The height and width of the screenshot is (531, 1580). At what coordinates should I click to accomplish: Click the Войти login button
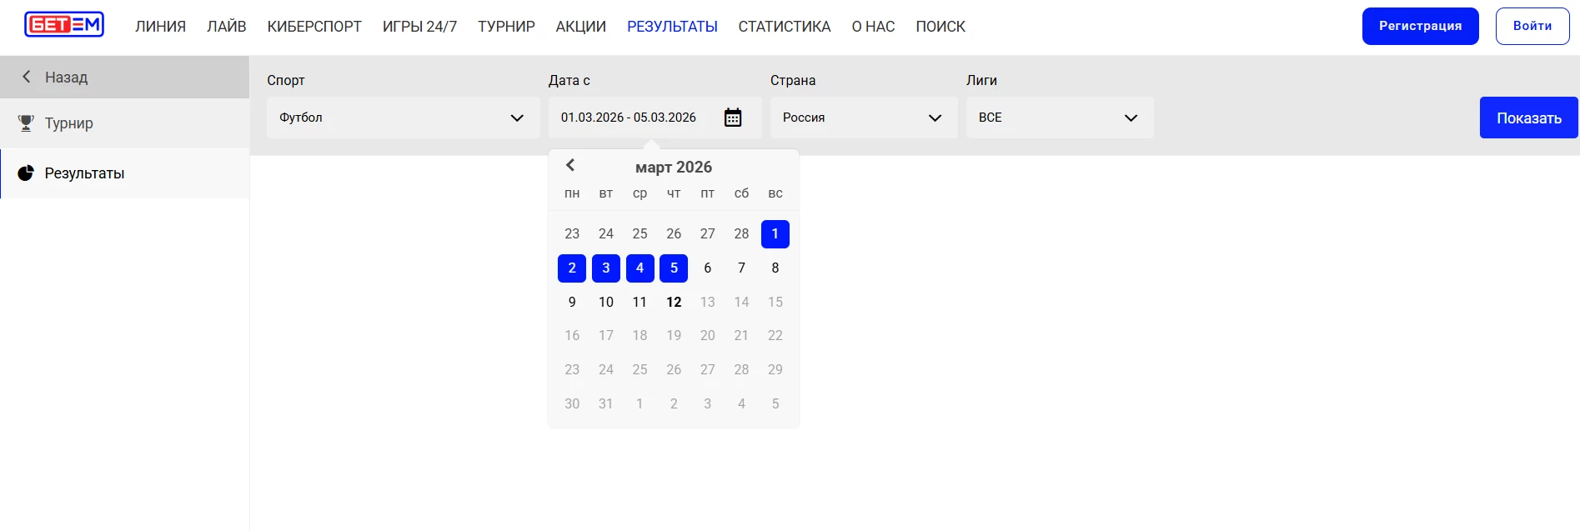click(1532, 26)
